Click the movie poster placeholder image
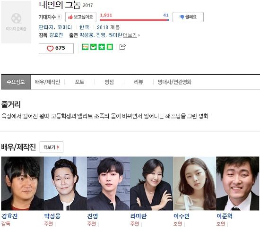The height and width of the screenshot is (231, 260). coord(16,22)
